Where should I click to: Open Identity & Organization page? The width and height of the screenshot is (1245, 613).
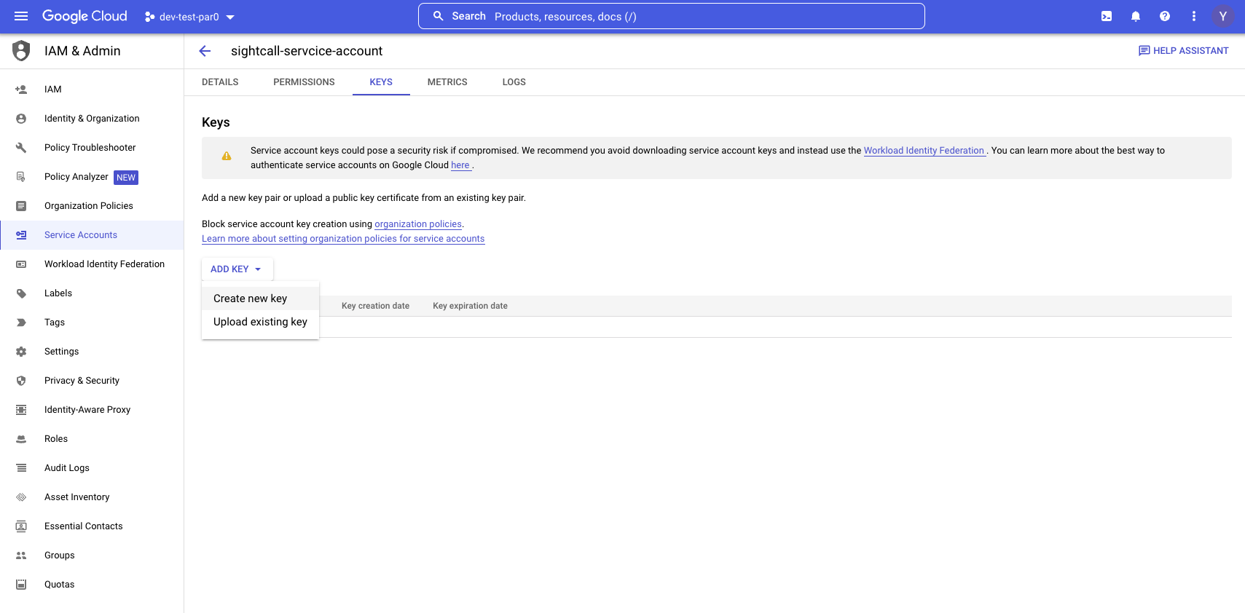point(92,119)
